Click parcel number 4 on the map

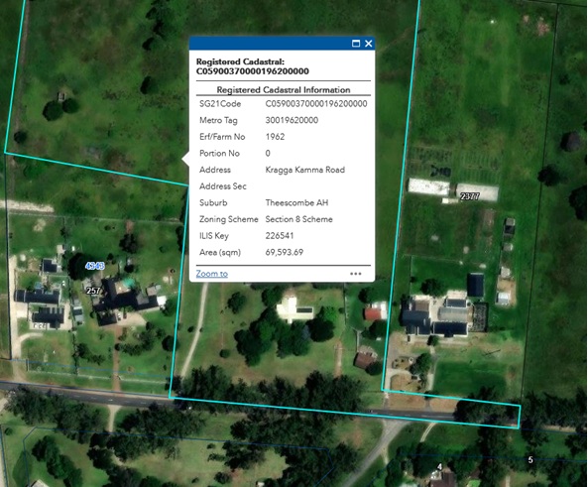pyautogui.click(x=440, y=467)
